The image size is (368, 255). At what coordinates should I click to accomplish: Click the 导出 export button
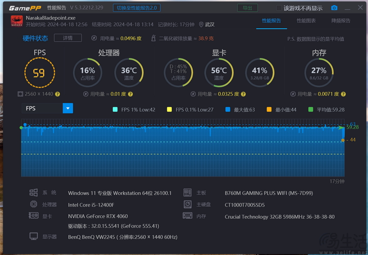(x=247, y=8)
